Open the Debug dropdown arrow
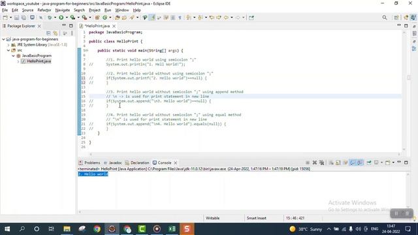 (55, 18)
